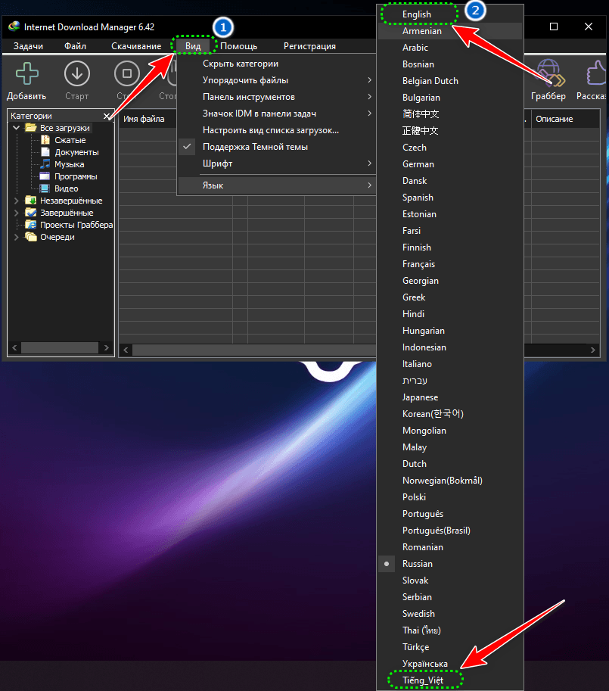Select the Сжатые category icon
The height and width of the screenshot is (691, 609).
click(45, 140)
